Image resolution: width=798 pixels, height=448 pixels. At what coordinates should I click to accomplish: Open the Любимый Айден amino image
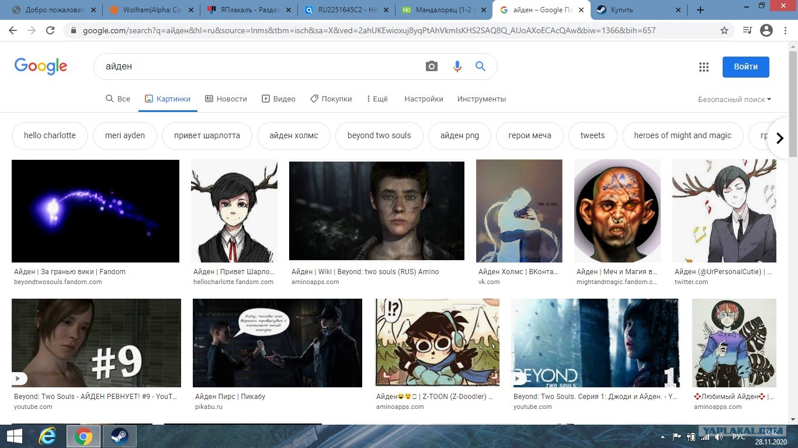tap(734, 343)
